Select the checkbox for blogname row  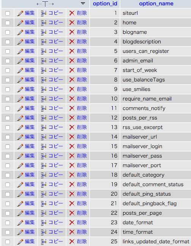8,32
